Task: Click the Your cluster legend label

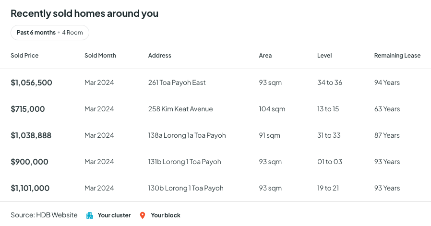Action: point(114,215)
